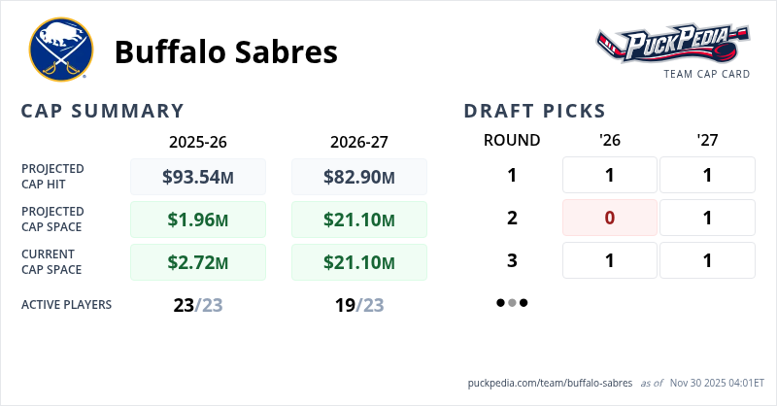
Task: Click the Cap Summary section heading
Action: pos(103,111)
